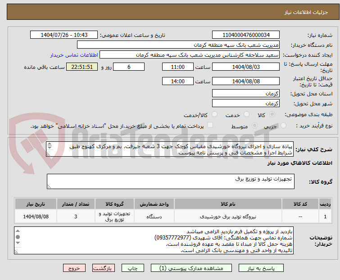Select the جزیی purchase type radio
This screenshot has height=280, width=340.
[x=283, y=126]
